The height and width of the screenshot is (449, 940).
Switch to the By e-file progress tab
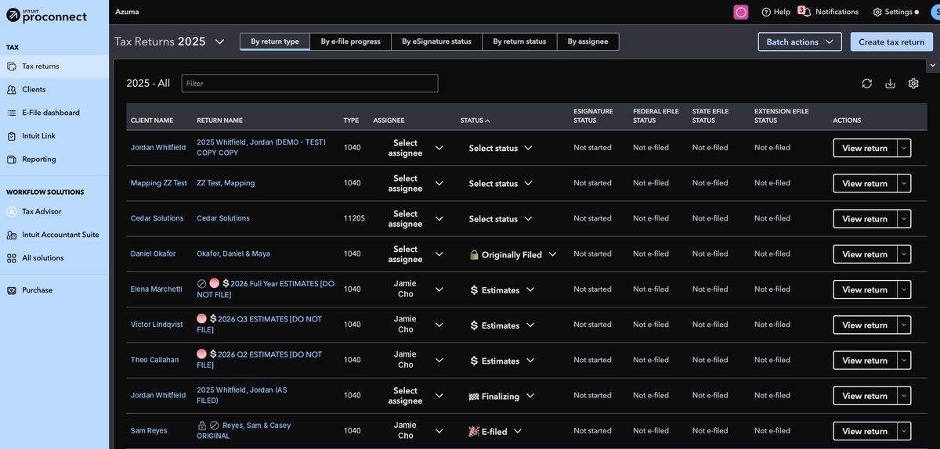point(350,41)
